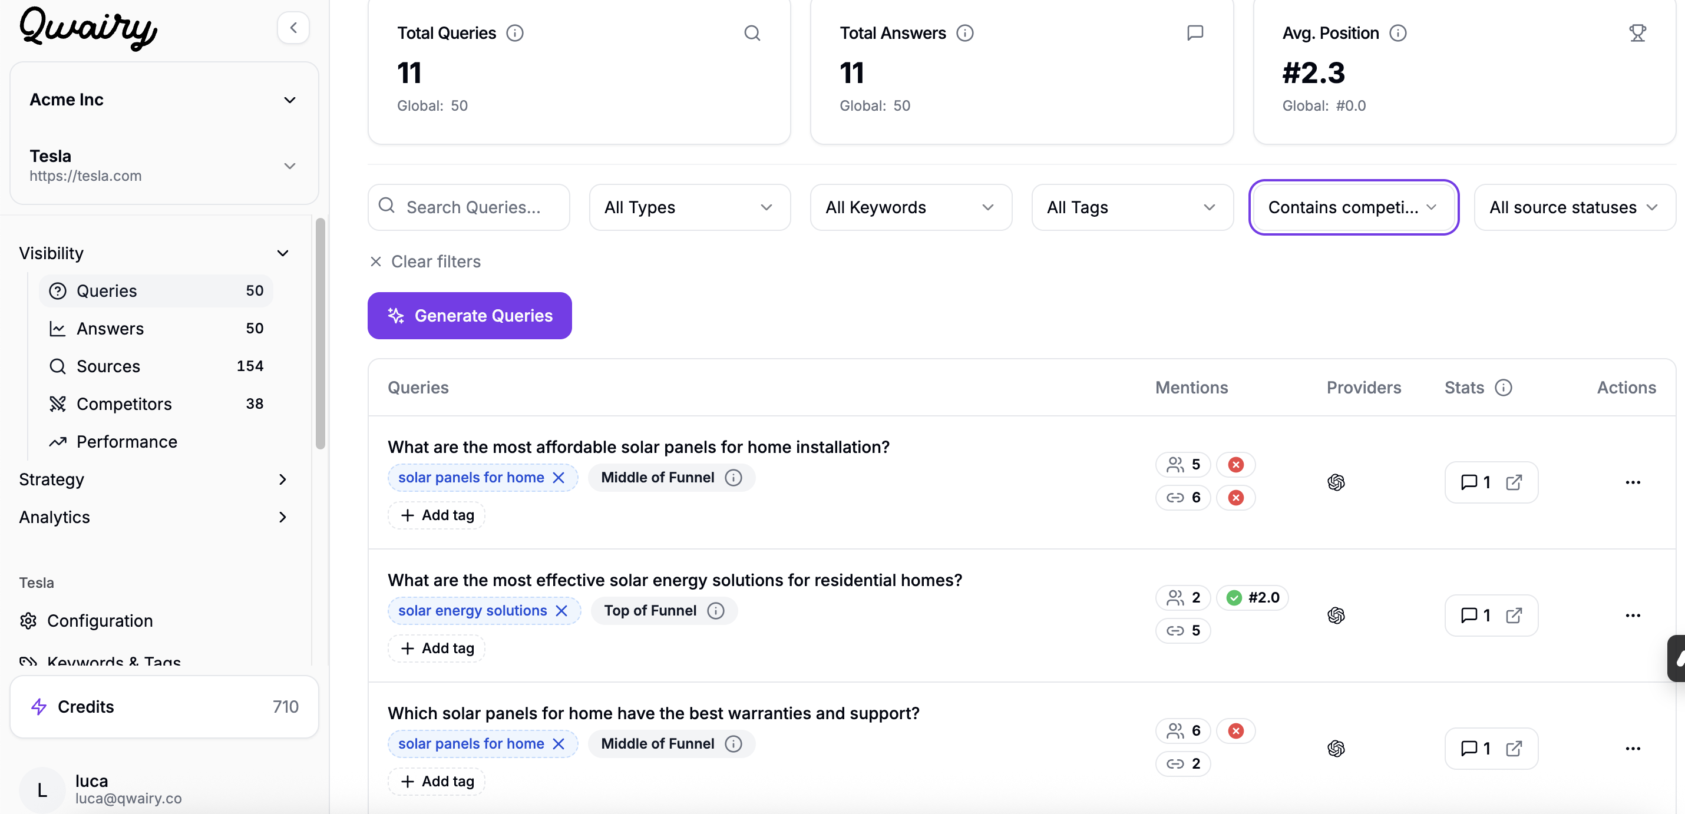Open the All Tags filter dropdown

(1132, 207)
